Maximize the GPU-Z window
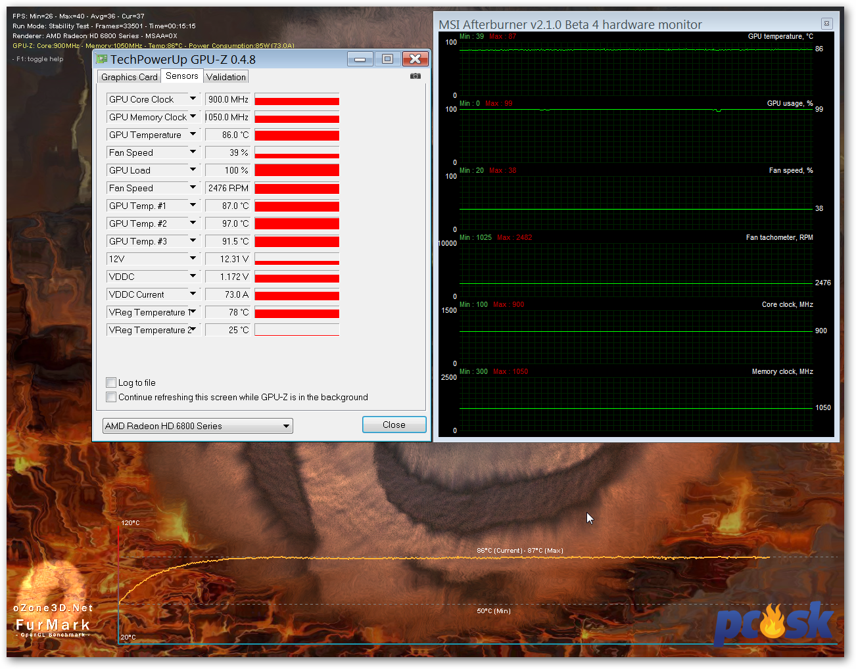 387,59
